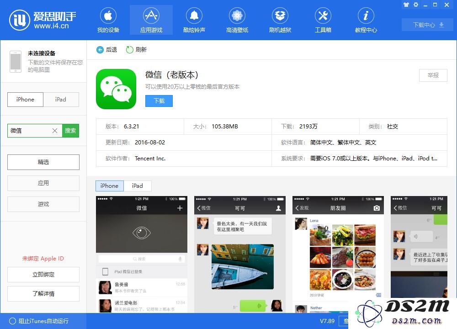Open 高清壁纸 wallpapers section
This screenshot has height=329, width=457.
[x=237, y=21]
